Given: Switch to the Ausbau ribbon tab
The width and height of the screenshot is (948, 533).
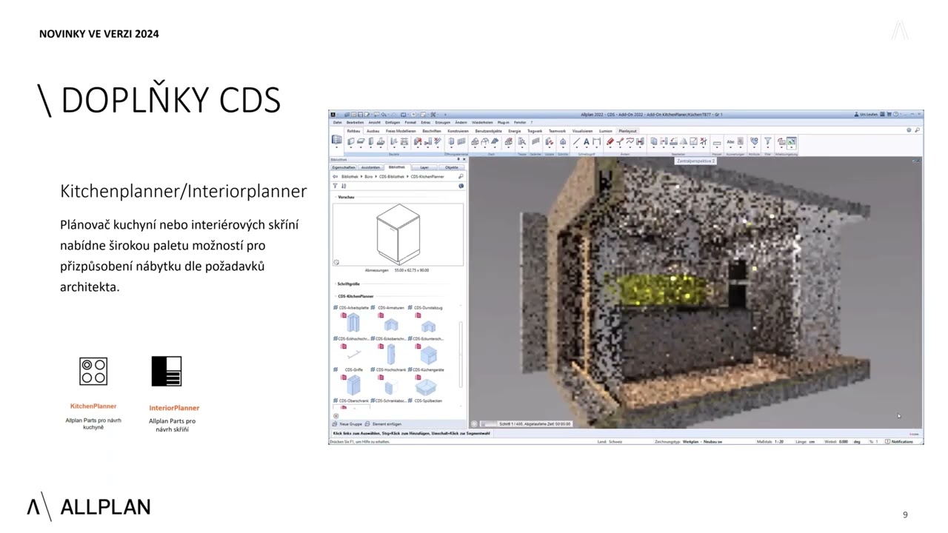Looking at the screenshot, I should tap(373, 131).
